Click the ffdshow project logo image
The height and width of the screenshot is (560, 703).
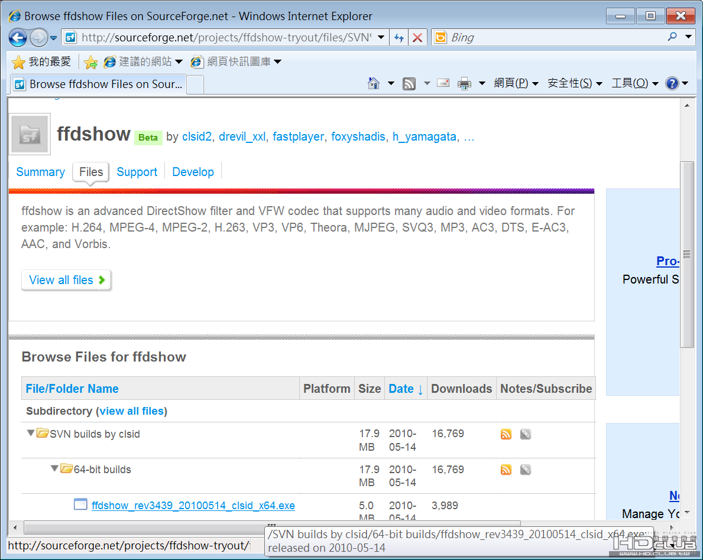[x=30, y=134]
